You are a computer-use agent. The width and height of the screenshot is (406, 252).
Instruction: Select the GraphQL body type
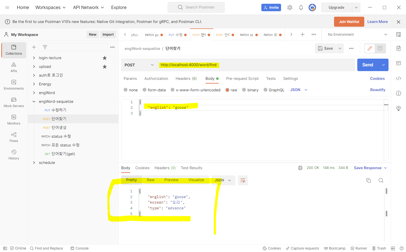[274, 90]
